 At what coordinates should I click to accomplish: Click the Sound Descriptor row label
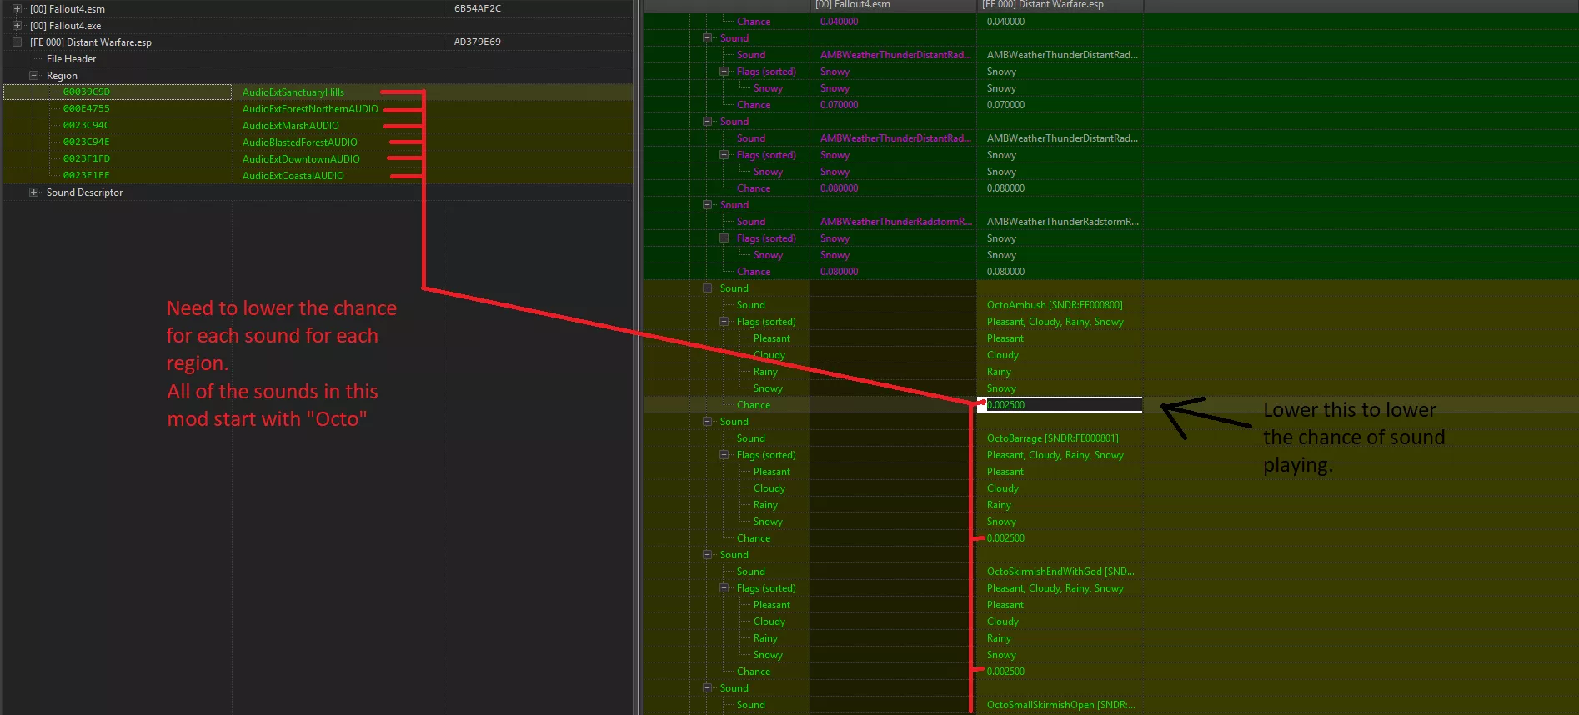pyautogui.click(x=84, y=192)
